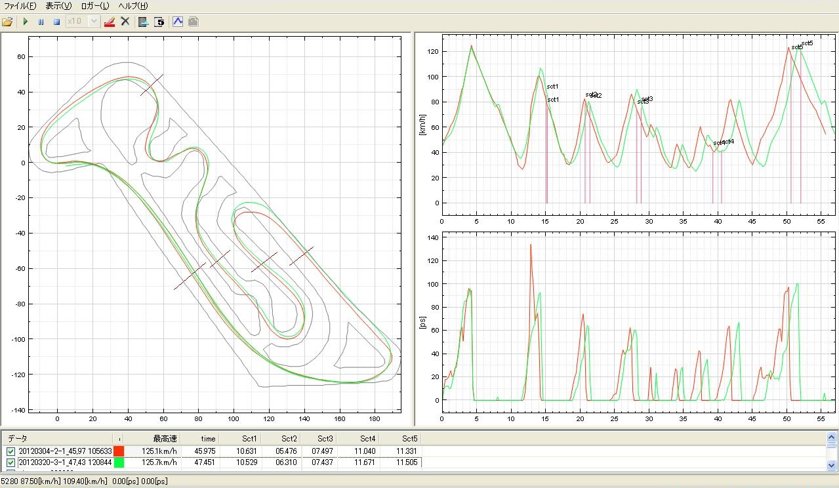This screenshot has width=839, height=488.
Task: Click the black X delete icon
Action: click(x=125, y=22)
